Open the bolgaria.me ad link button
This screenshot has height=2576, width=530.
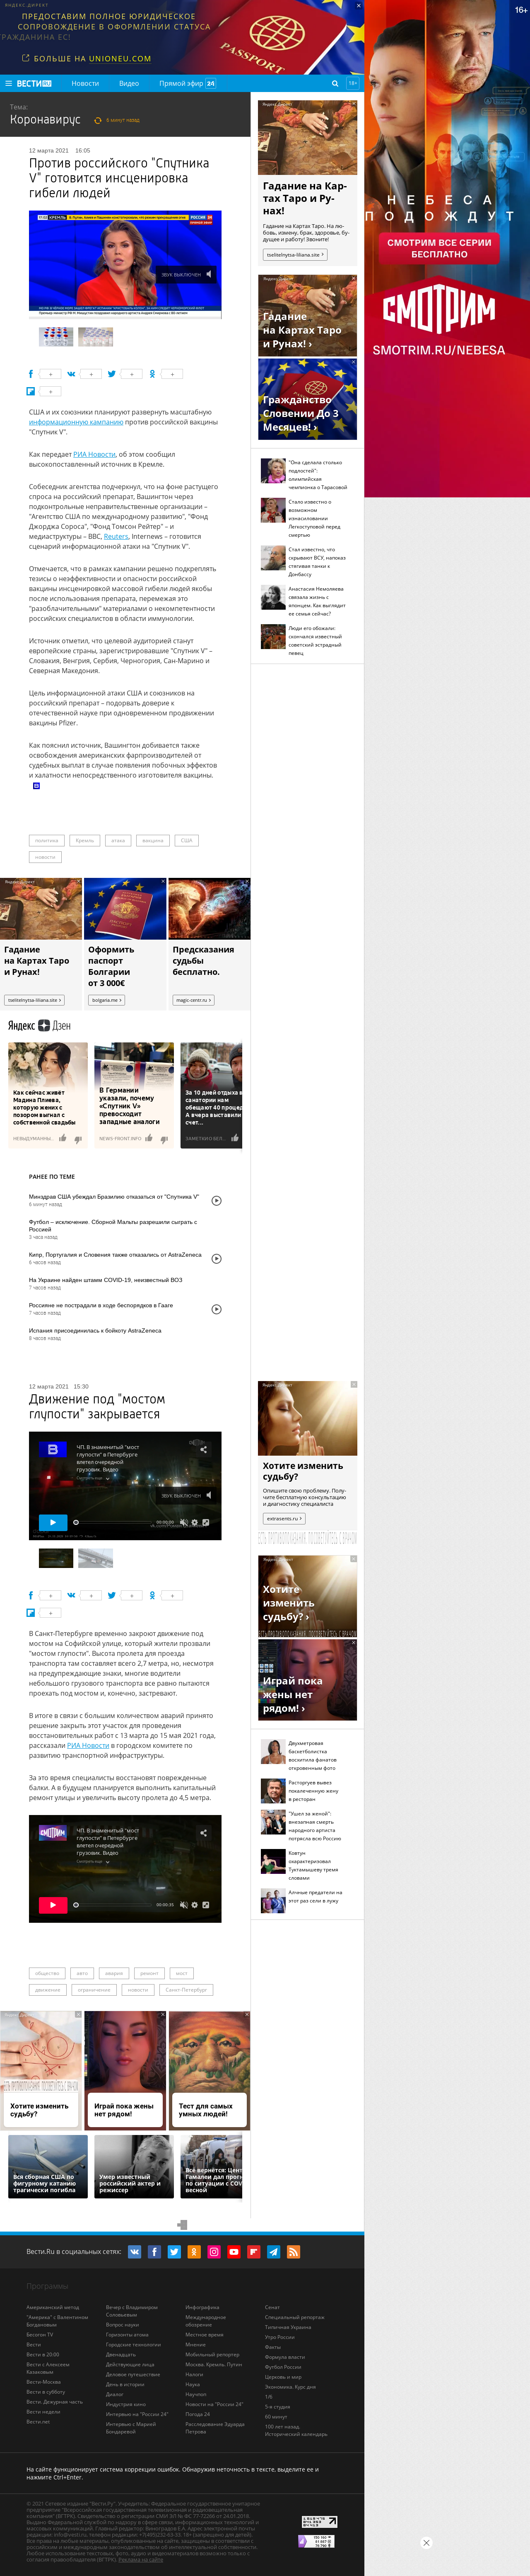click(x=106, y=1000)
